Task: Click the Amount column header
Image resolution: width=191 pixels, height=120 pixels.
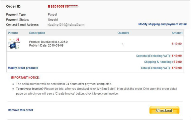Action: click(x=177, y=33)
